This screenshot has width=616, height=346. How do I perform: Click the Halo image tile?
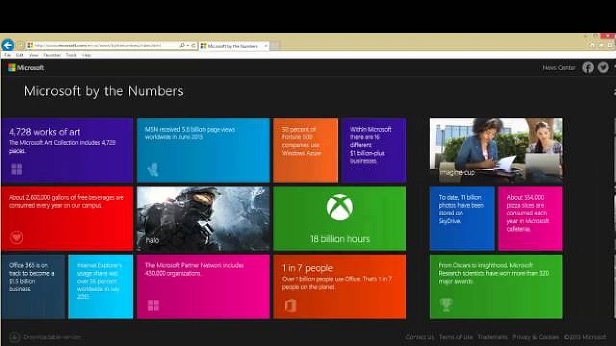[x=203, y=218]
